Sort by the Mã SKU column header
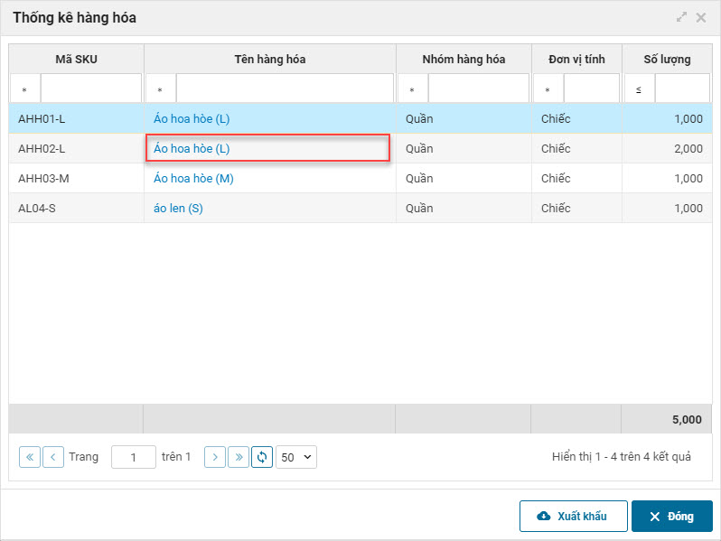The height and width of the screenshot is (541, 721). coord(76,60)
